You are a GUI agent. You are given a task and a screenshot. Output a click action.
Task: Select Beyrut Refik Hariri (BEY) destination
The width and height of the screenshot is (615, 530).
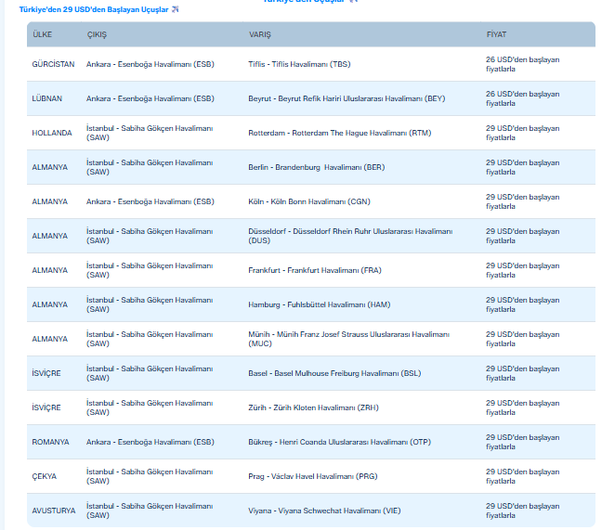point(347,98)
